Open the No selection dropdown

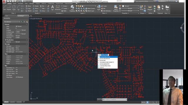[12, 22]
